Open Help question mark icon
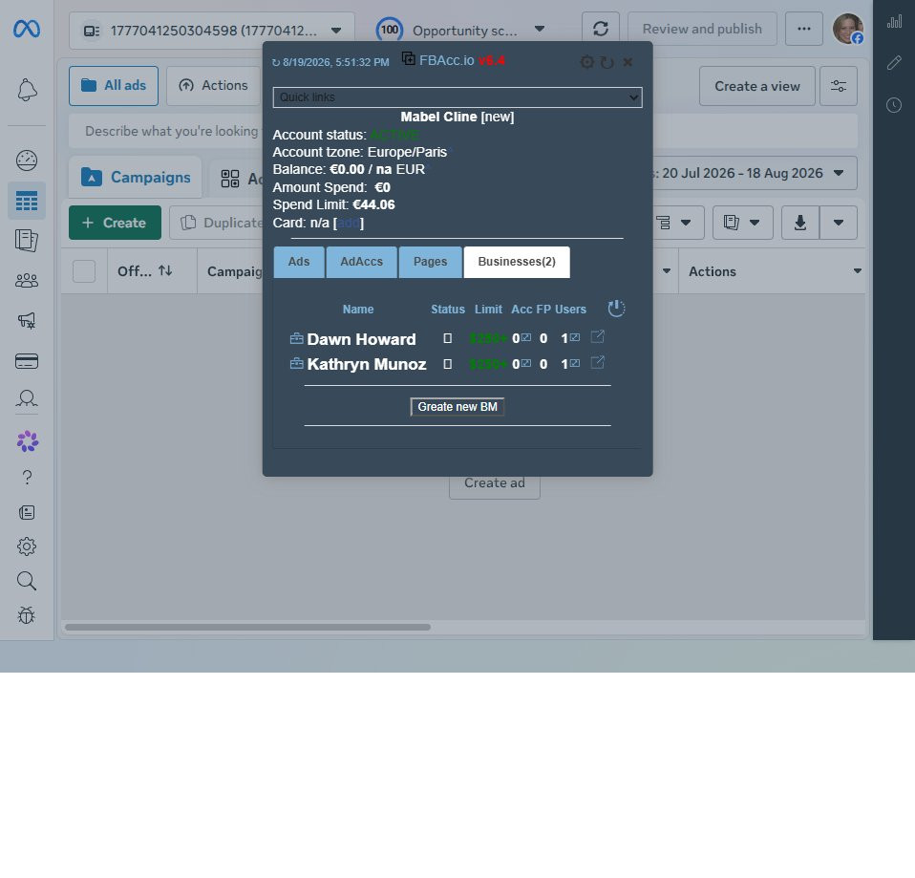 click(27, 478)
